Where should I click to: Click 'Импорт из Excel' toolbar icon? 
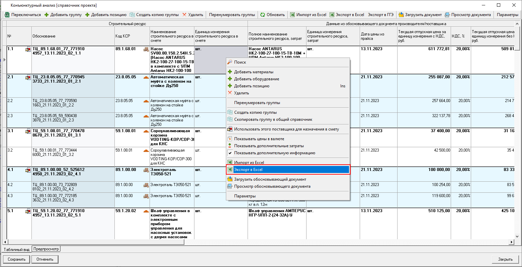point(292,15)
